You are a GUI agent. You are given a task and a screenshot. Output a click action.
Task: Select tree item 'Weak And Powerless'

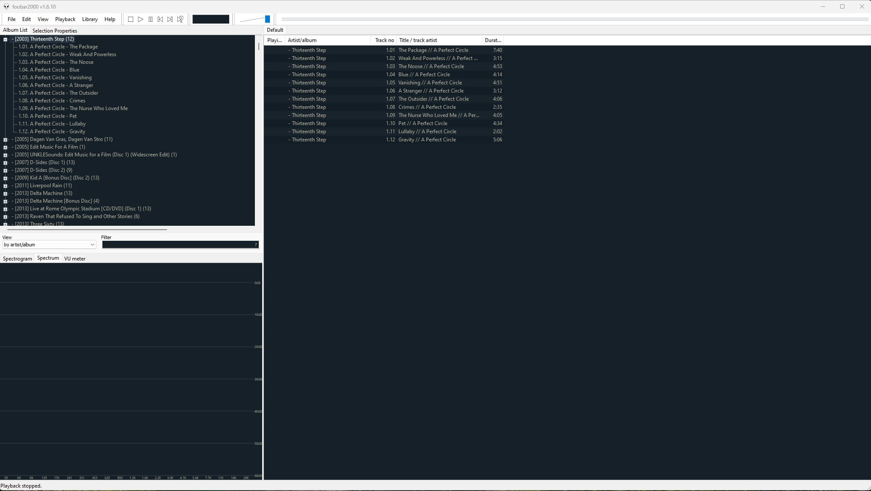pyautogui.click(x=67, y=54)
